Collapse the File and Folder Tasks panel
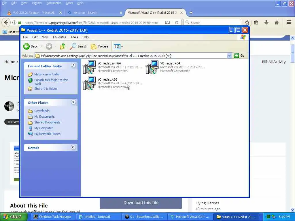Screen dimensions: 295x221 73,66
